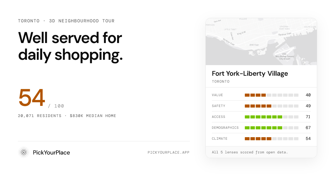Click the overall score number 54
This screenshot has width=335, height=176.
[x=32, y=98]
